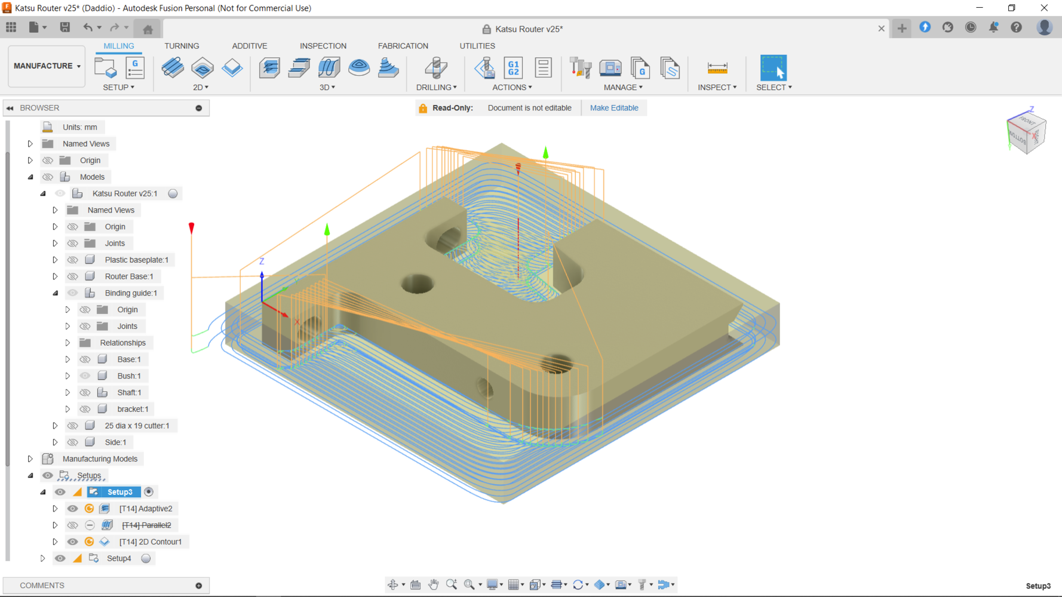Open the 2D dropdown menu
Screen dimensions: 1062x597
201,87
